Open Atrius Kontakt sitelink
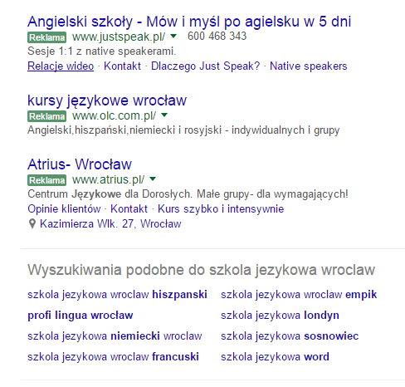The width and height of the screenshot is (405, 387). coord(129,208)
